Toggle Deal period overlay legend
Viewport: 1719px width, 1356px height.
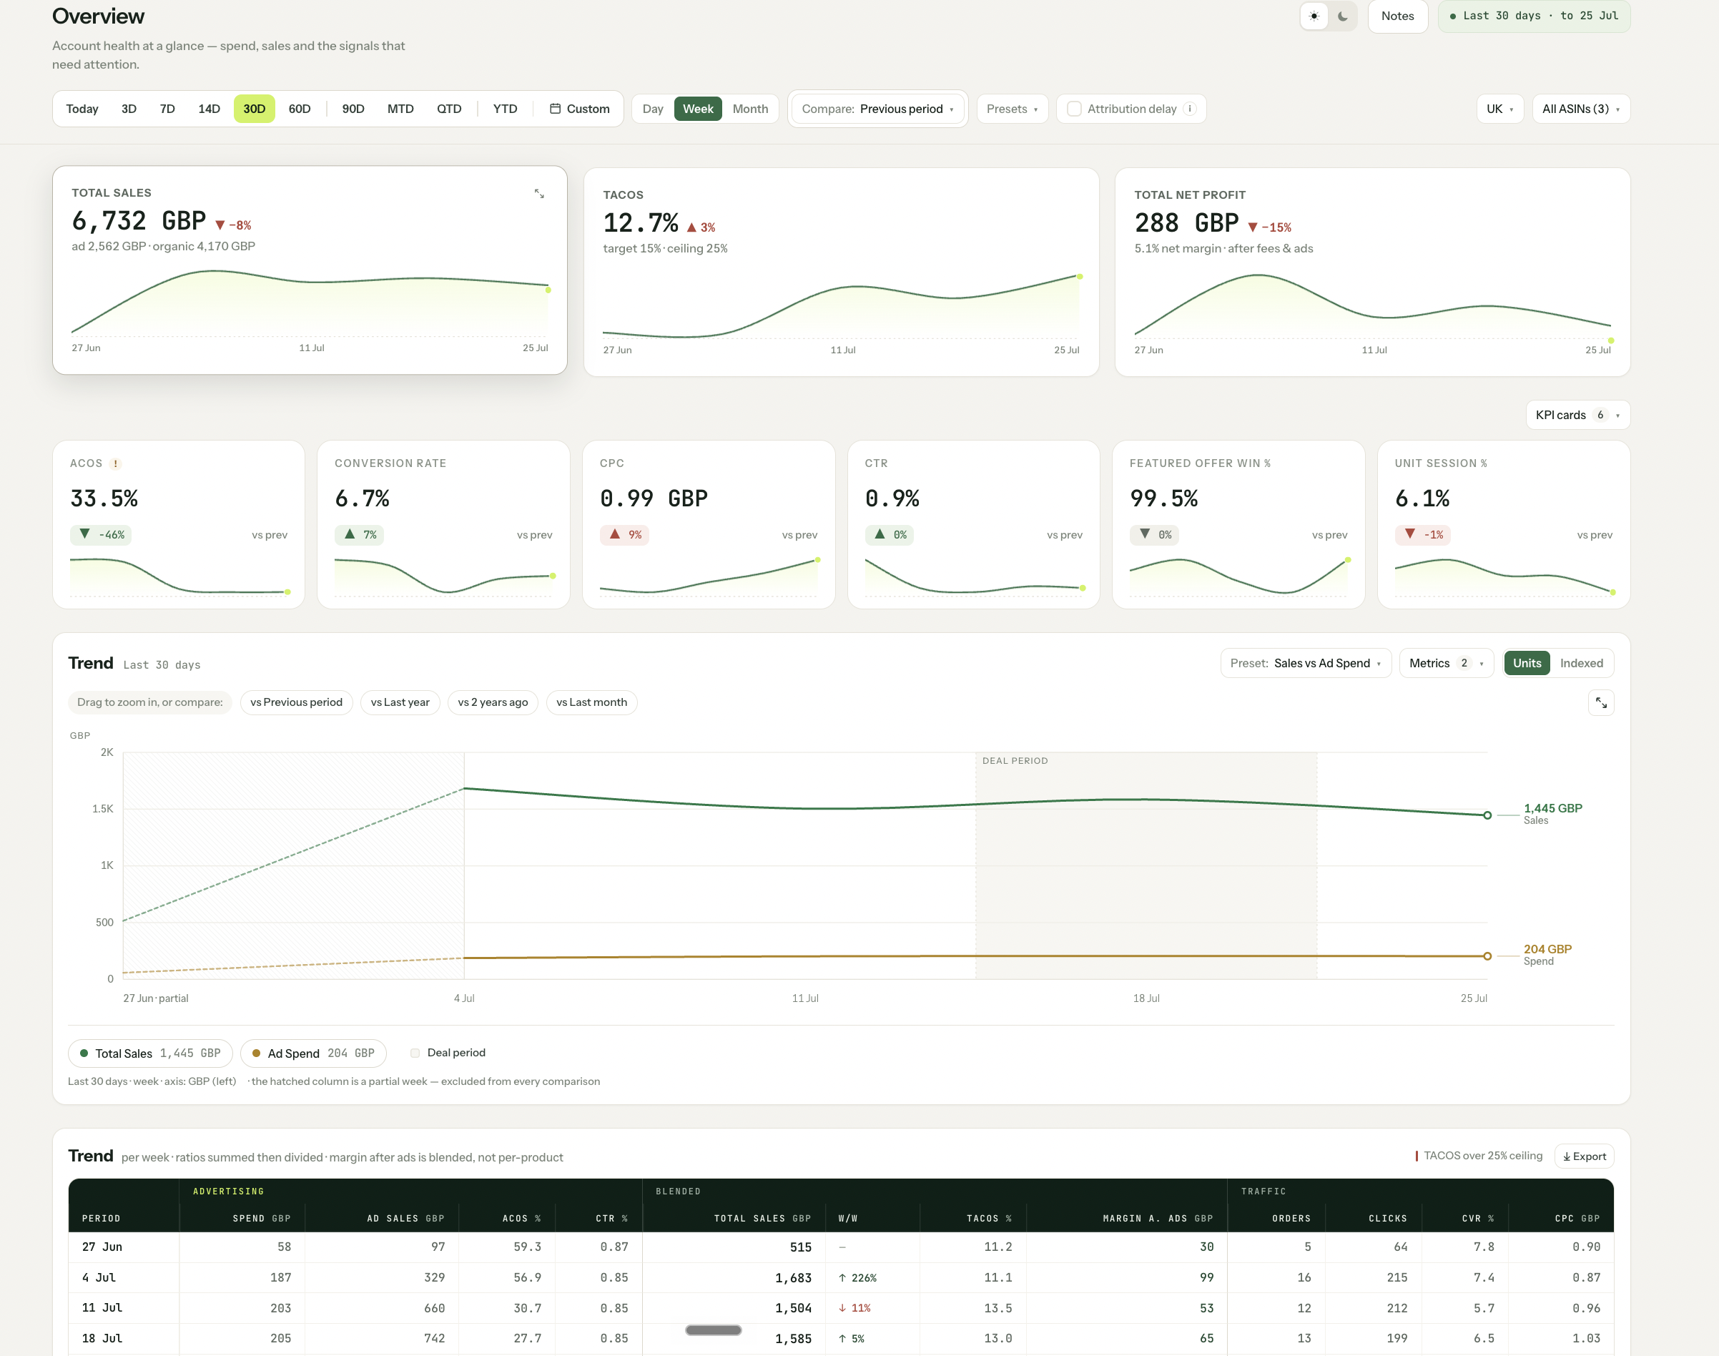[x=448, y=1053]
